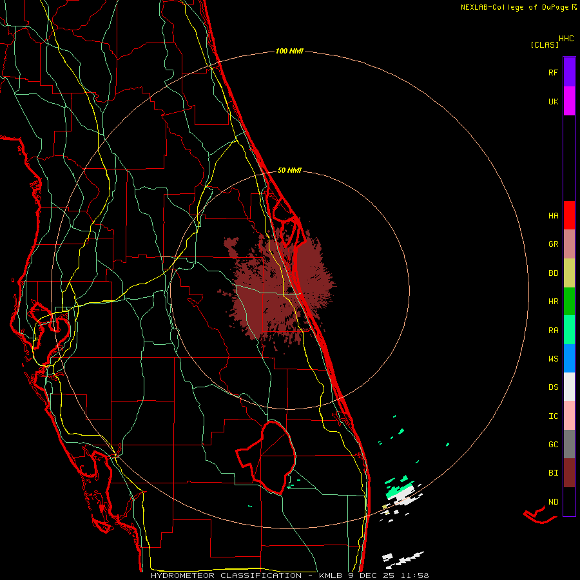Click the DS legend label
Viewport: 580px width, 580px height.
pyautogui.click(x=553, y=387)
